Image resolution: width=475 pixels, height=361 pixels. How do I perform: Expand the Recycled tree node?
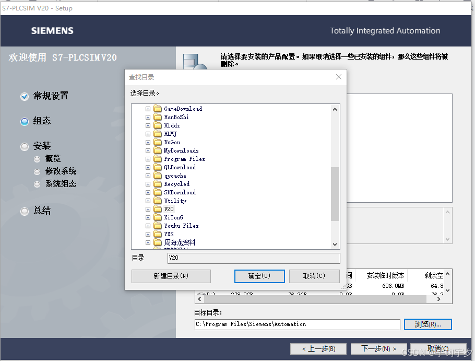coord(148,184)
